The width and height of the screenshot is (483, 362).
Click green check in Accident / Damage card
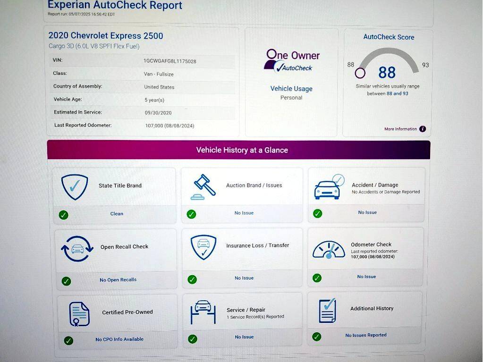(318, 213)
